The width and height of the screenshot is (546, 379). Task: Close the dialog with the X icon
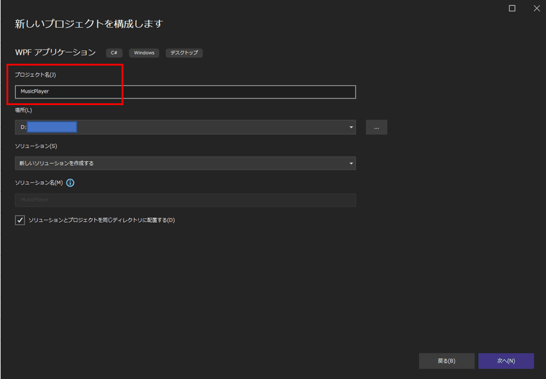point(537,8)
